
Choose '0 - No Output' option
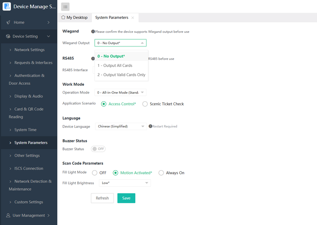point(122,56)
